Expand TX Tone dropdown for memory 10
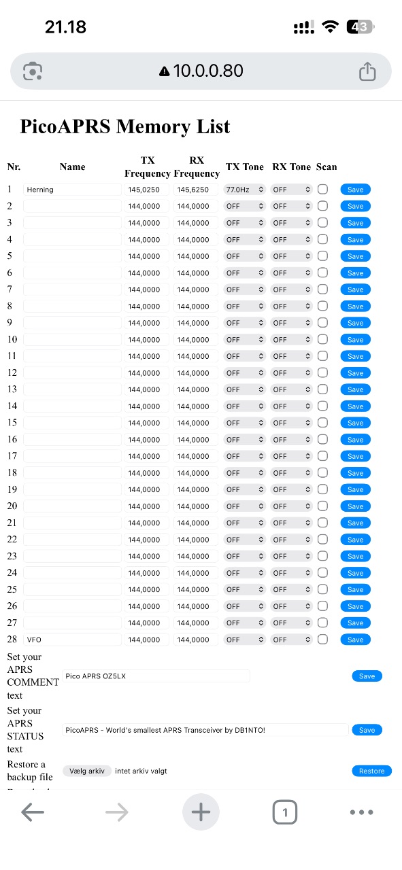402x870 pixels. pos(244,340)
